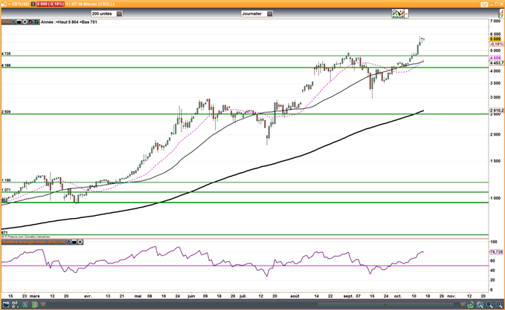Select the 2 509 horizontal line label
Screen dimensions: 505x310
[x=6, y=112]
